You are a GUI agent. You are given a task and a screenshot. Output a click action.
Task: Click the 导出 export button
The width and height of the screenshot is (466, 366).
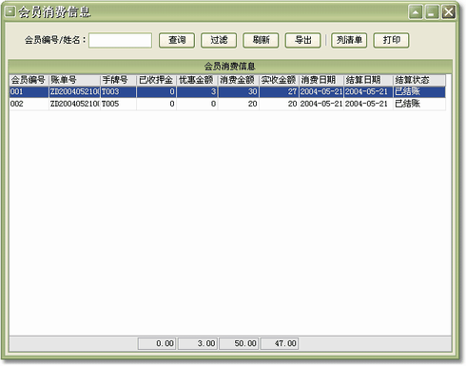pos(303,40)
